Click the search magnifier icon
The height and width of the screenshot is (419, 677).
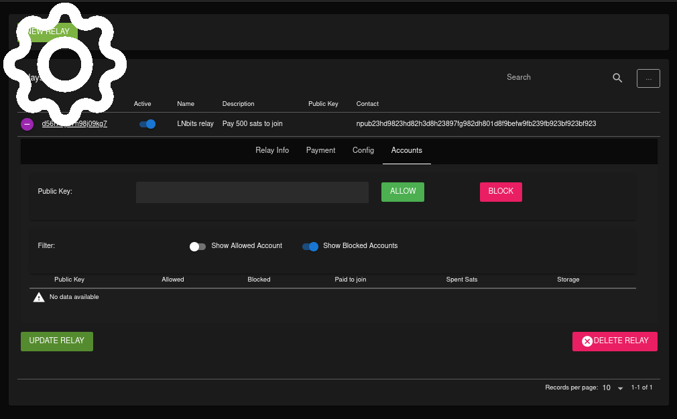coord(617,78)
